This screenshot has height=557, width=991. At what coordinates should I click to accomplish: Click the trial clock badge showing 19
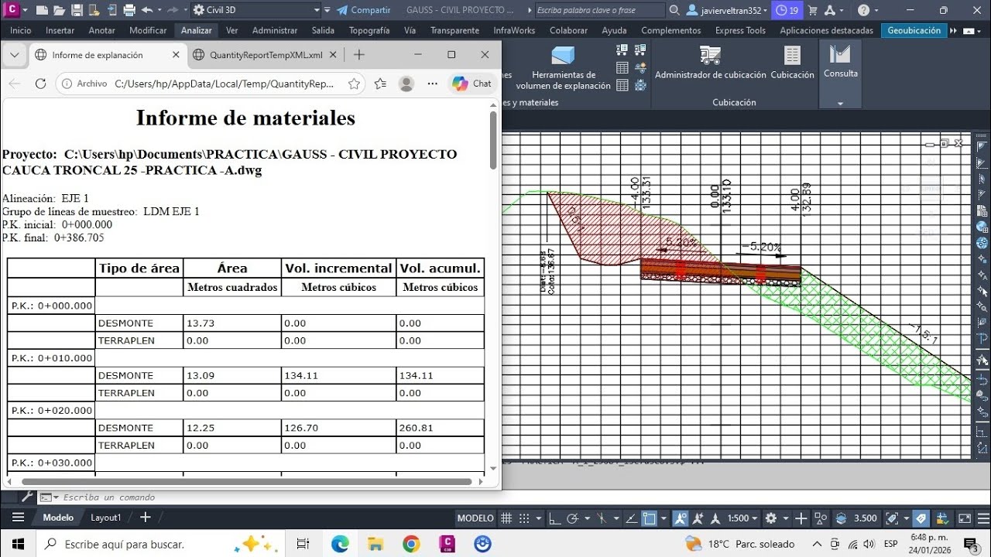787,10
